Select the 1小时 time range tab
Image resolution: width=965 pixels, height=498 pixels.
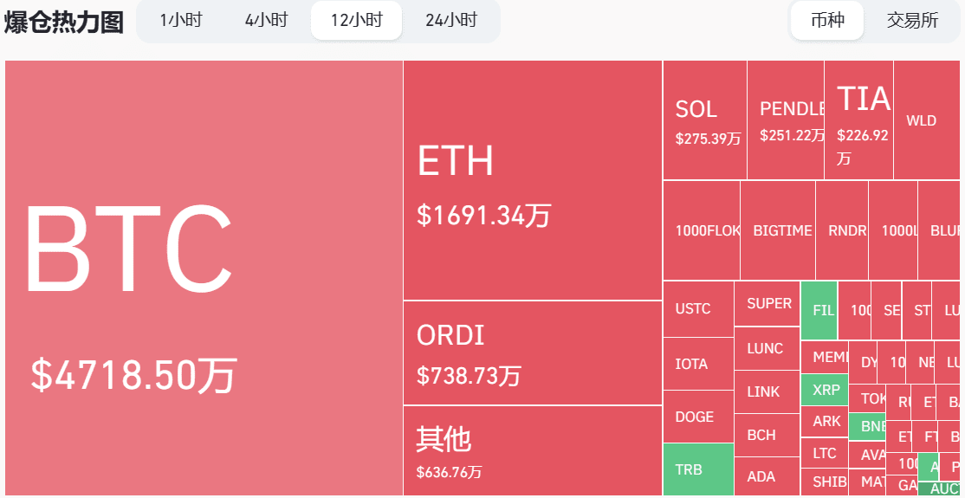[x=180, y=20]
